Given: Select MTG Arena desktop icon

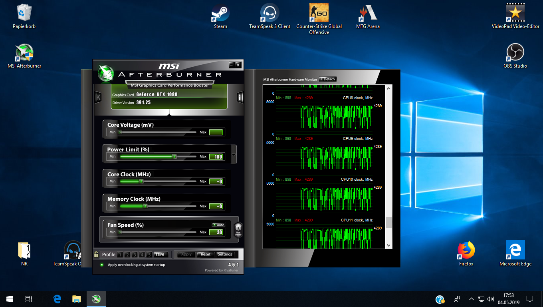Looking at the screenshot, I should click(x=368, y=17).
